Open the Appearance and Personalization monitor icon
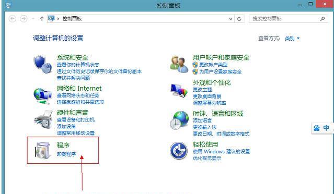This screenshot has height=194, width=334. [x=179, y=91]
